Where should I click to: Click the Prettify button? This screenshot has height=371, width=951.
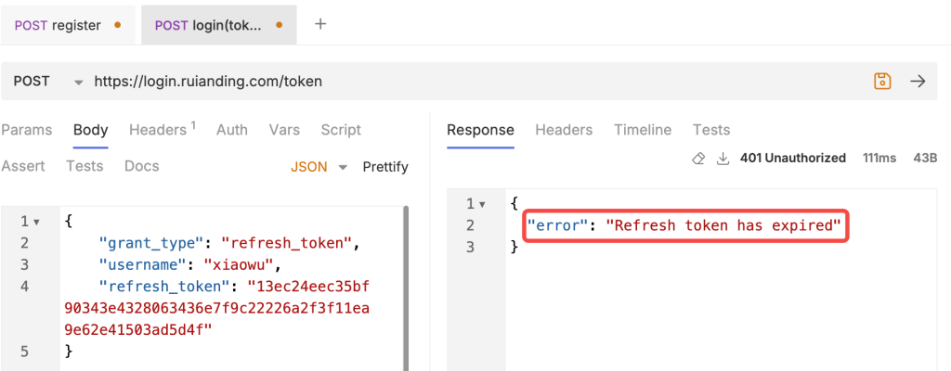[x=385, y=167]
